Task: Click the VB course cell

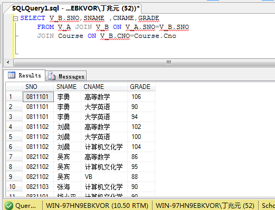Action: [104, 177]
